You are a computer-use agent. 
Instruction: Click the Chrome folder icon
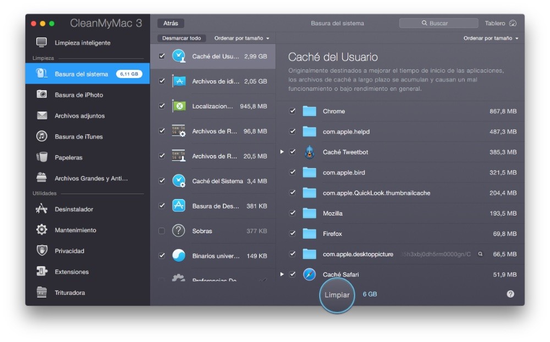309,111
